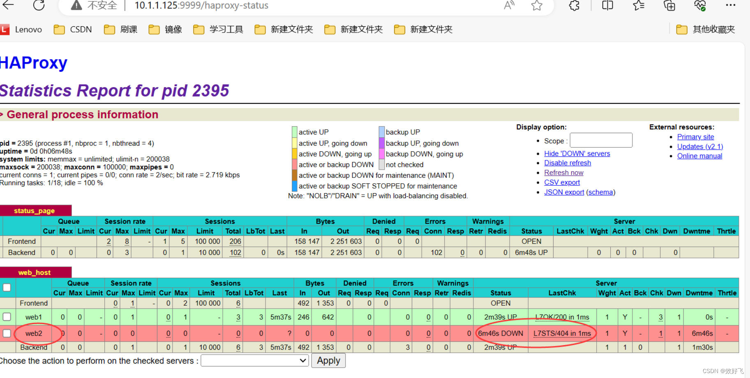Open Updates (v2.1) link
Image resolution: width=750 pixels, height=378 pixels.
tap(700, 147)
